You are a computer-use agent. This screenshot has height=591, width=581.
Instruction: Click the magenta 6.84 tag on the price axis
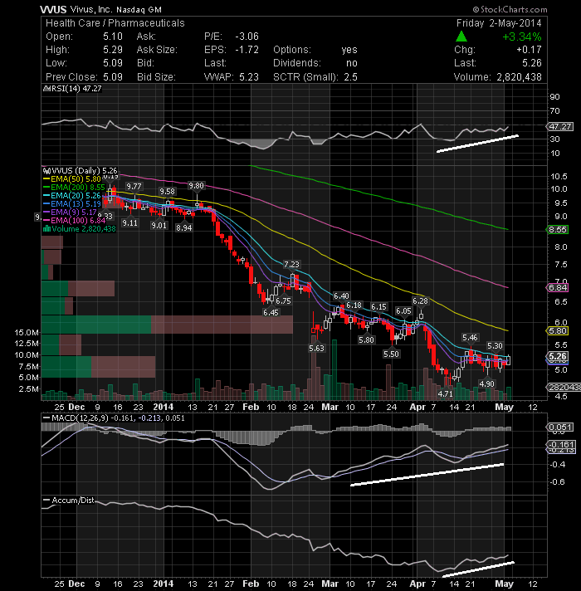(558, 288)
